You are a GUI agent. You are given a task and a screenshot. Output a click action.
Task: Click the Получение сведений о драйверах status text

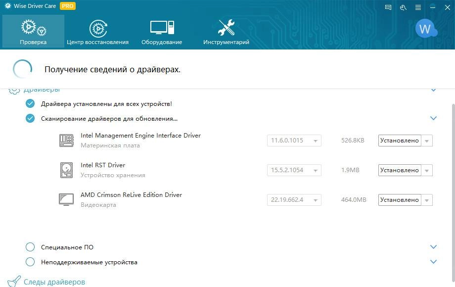click(x=113, y=70)
